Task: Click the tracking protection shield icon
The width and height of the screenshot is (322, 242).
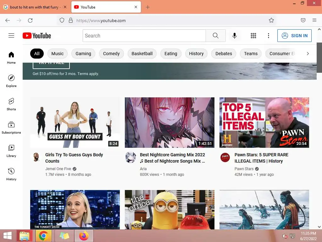Action: point(62,20)
